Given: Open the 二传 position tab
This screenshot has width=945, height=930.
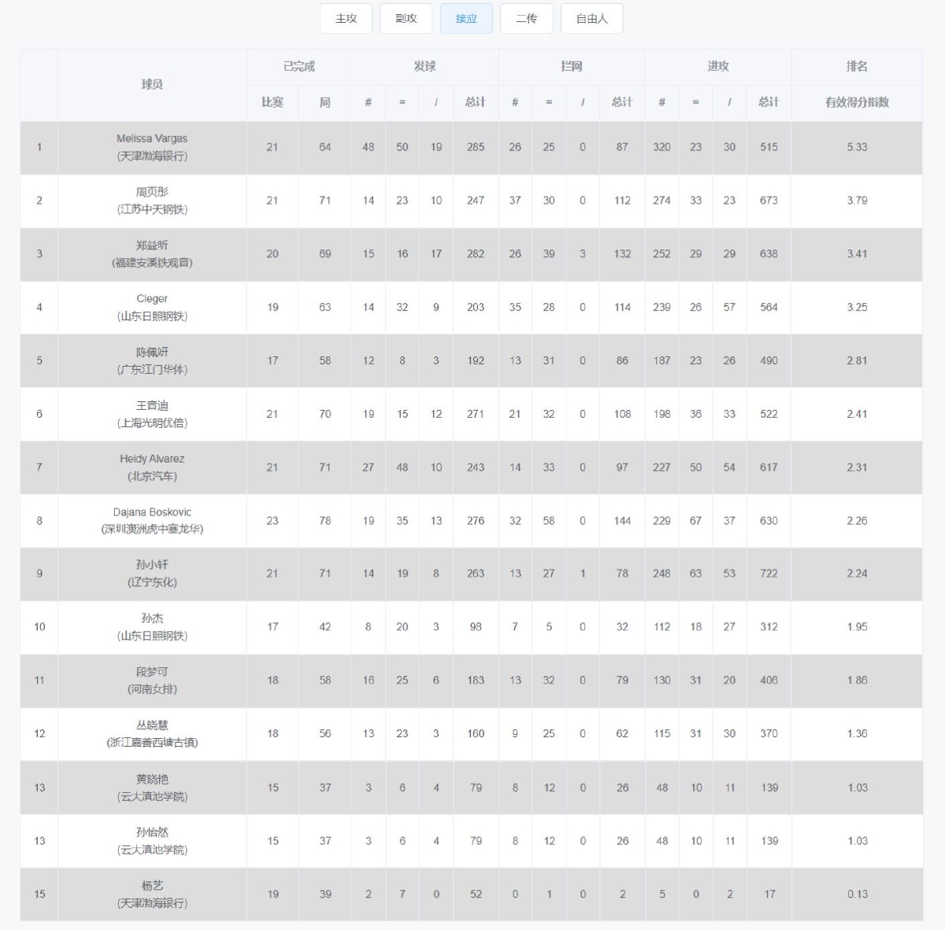Looking at the screenshot, I should pyautogui.click(x=526, y=19).
